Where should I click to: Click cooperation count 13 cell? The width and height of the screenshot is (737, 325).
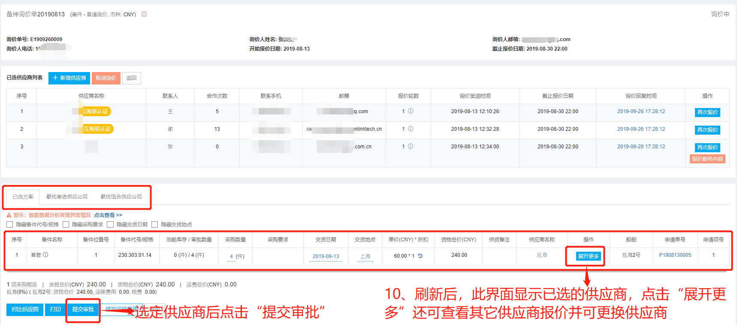(217, 129)
